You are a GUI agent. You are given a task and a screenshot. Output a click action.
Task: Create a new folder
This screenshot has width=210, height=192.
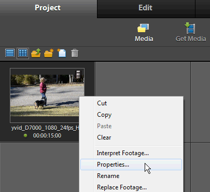point(49,53)
